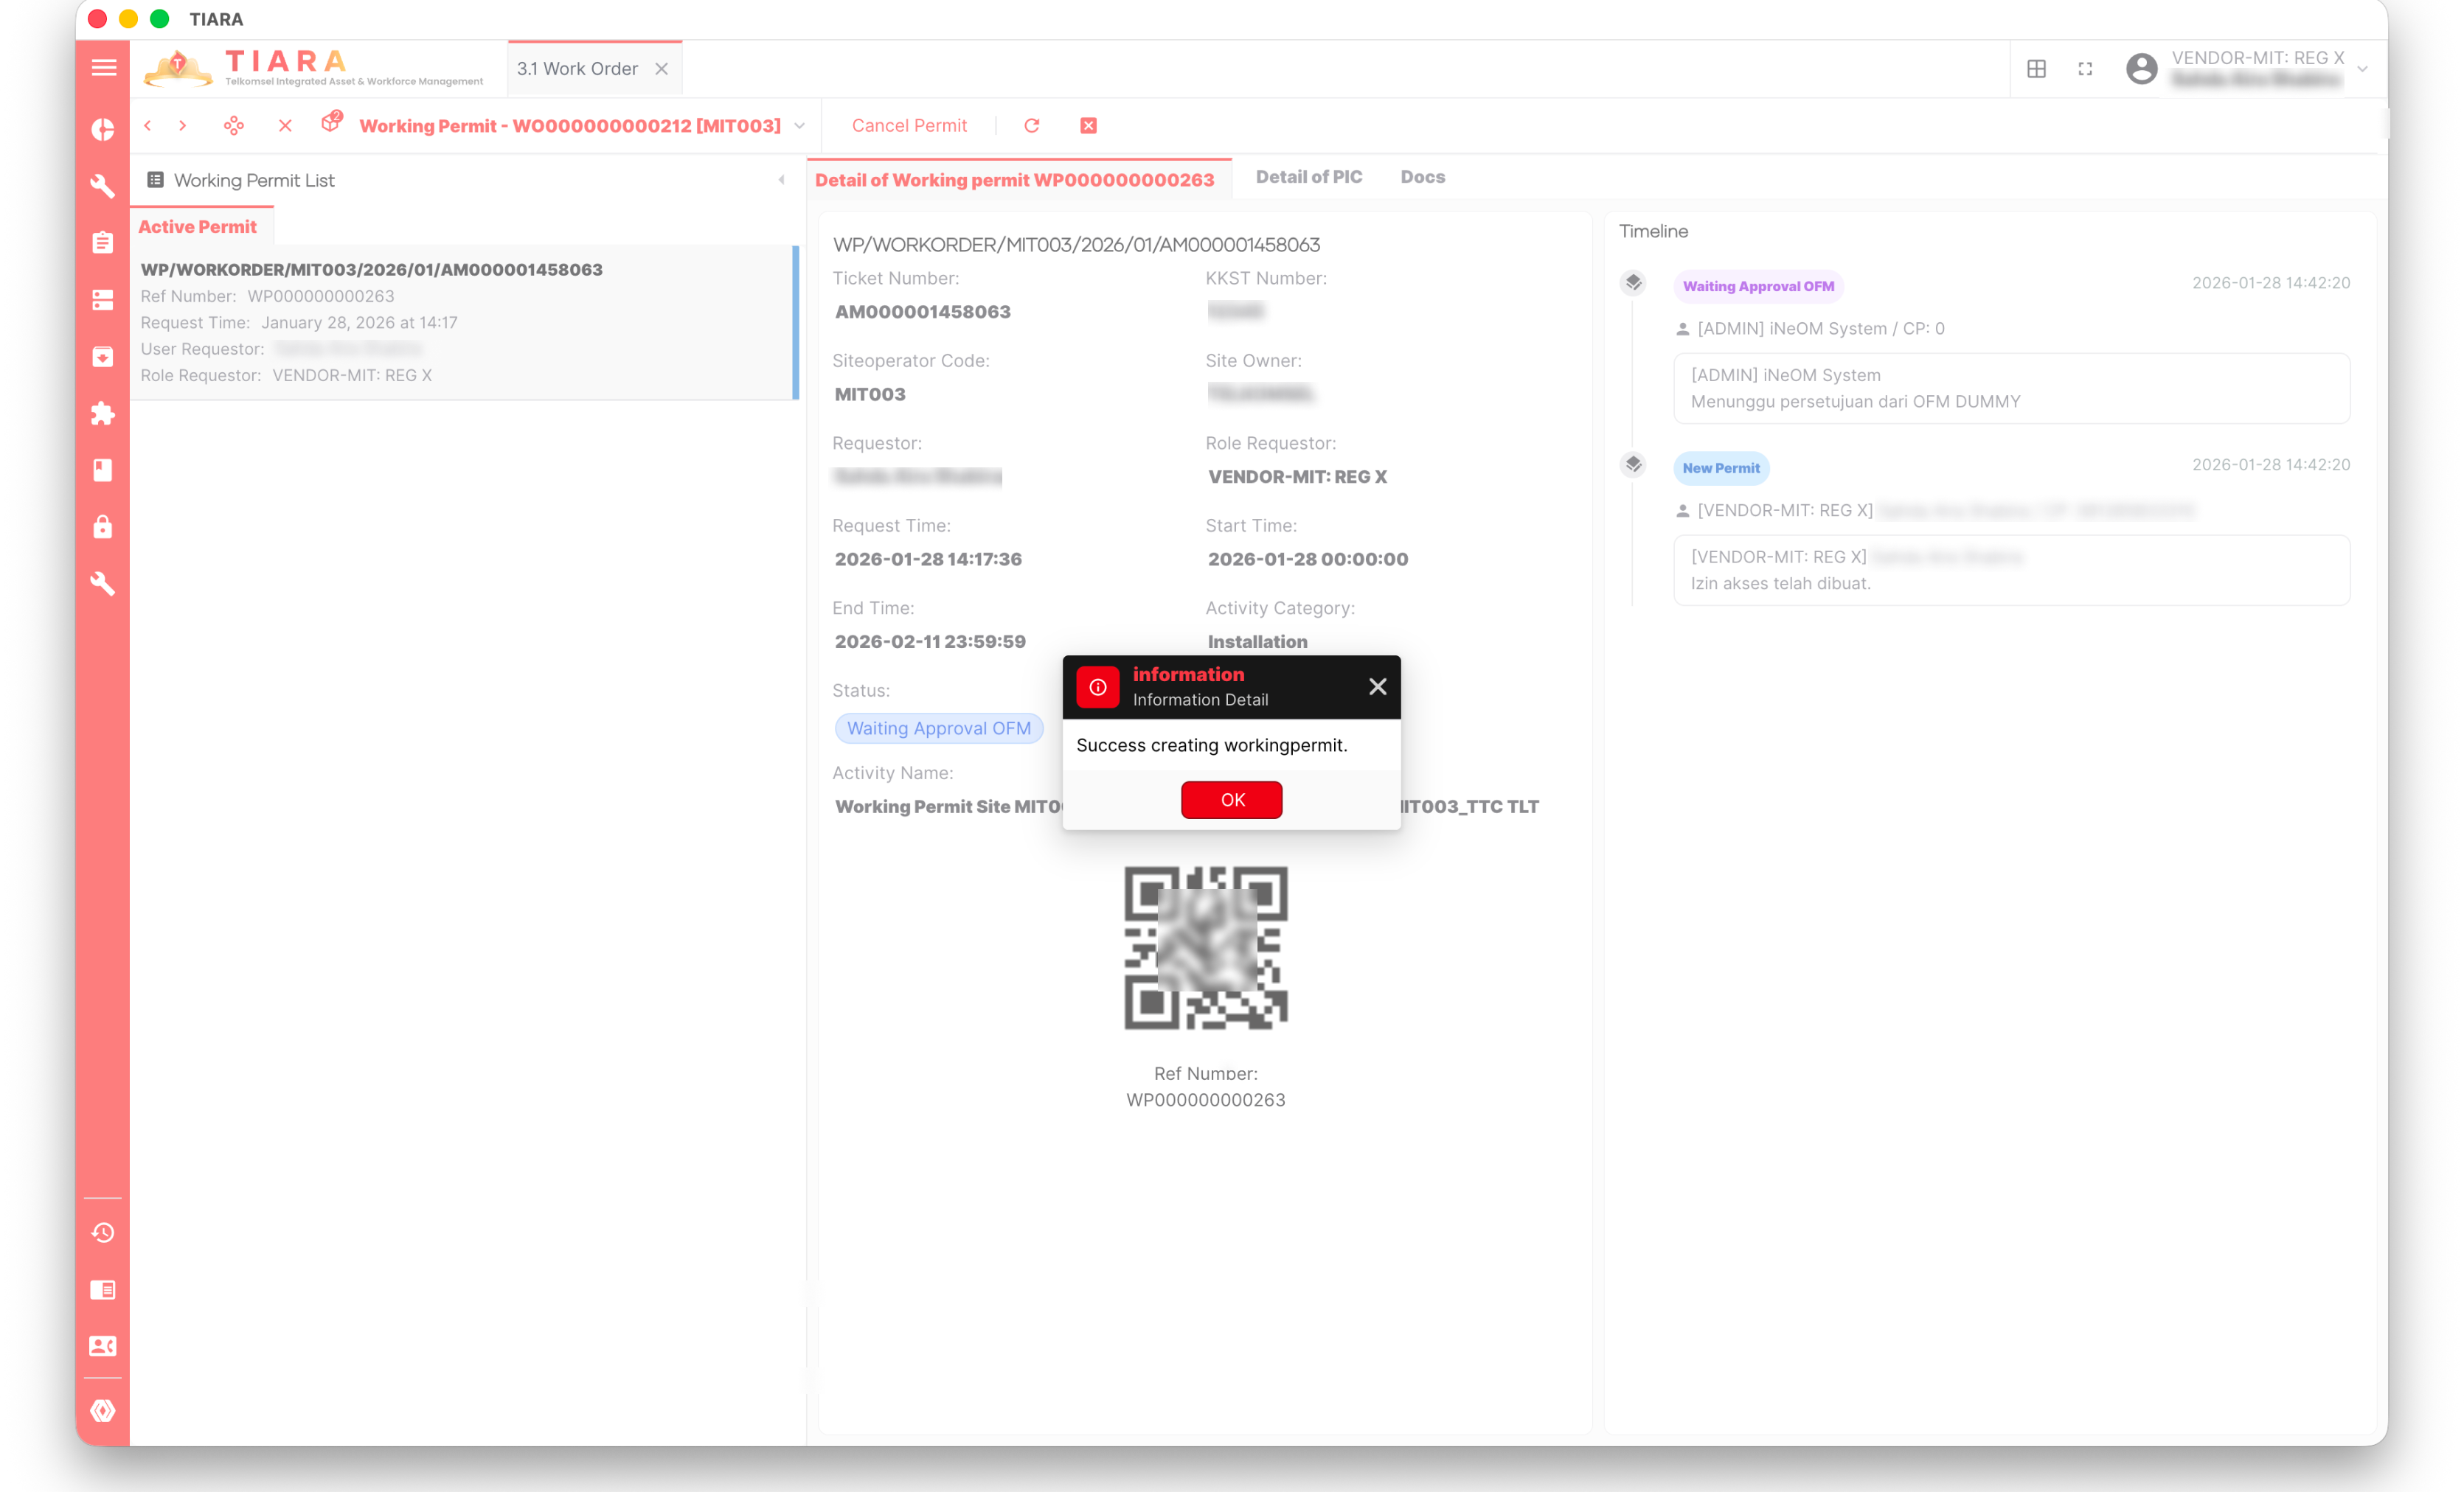This screenshot has height=1492, width=2464.
Task: Toggle fullscreen mode icon in header
Action: click(2085, 69)
